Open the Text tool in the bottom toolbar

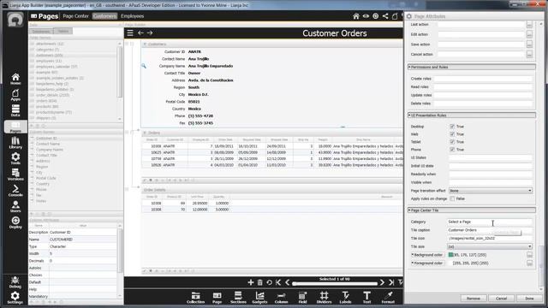pyautogui.click(x=366, y=297)
